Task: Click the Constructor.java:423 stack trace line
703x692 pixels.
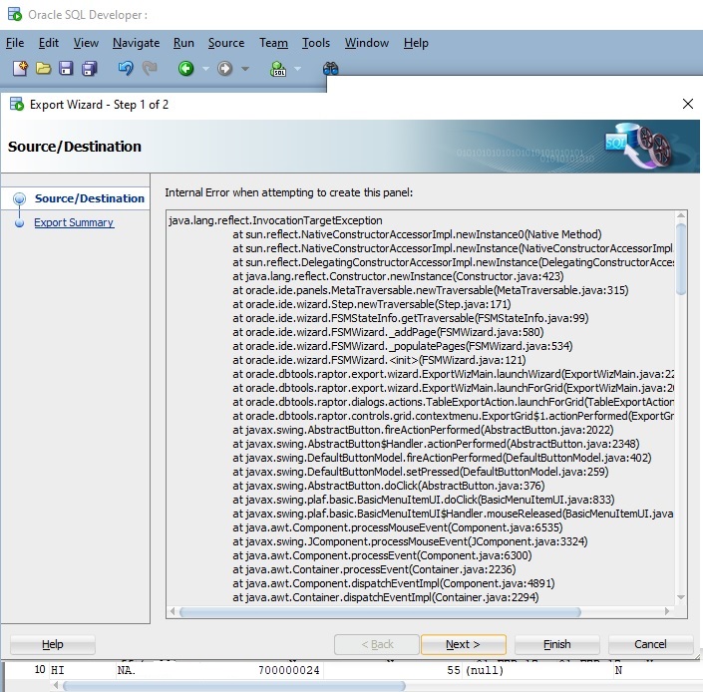Action: point(398,276)
